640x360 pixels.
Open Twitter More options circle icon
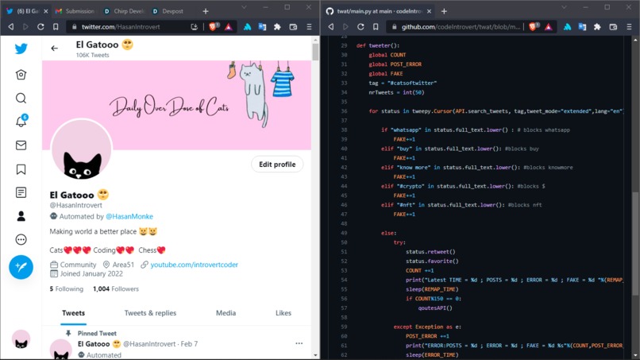[21, 239]
